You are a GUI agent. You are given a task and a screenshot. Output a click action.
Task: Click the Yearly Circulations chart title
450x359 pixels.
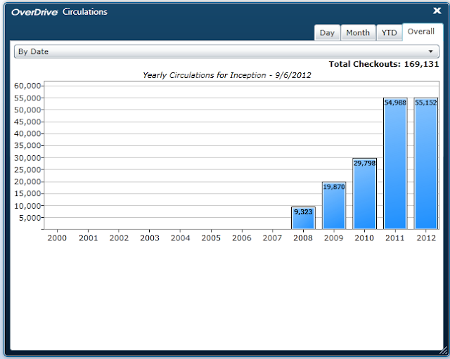coord(226,75)
